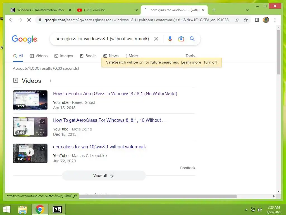Open the volume tray icon

[260, 210]
